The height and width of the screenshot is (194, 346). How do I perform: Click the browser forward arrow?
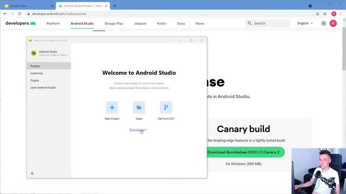(12, 13)
